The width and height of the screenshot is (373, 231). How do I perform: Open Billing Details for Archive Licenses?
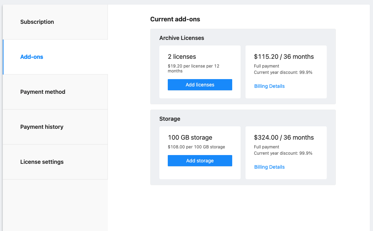(269, 86)
